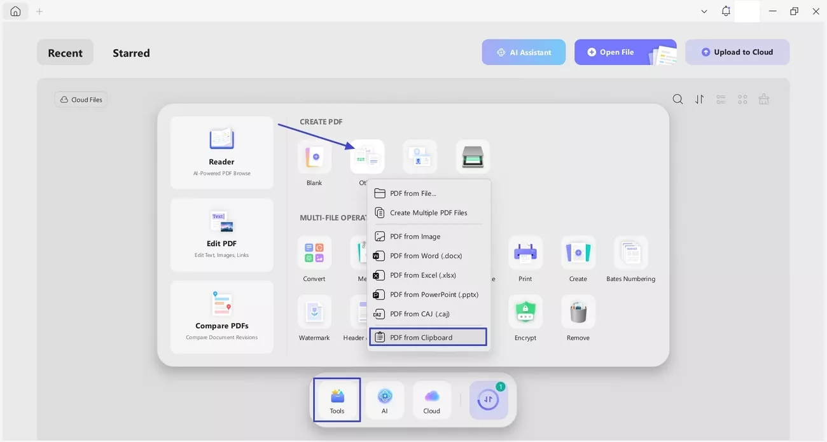827x442 pixels.
Task: Choose PDF from Clipboard
Action: click(428, 337)
